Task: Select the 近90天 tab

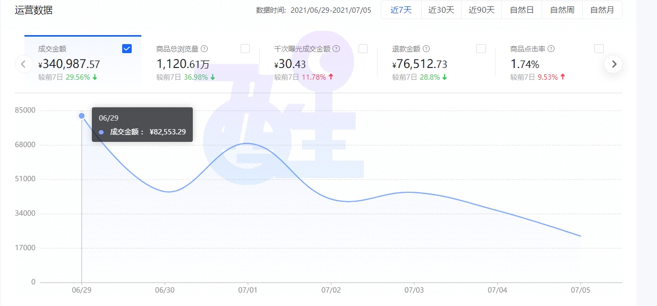Action: [481, 10]
